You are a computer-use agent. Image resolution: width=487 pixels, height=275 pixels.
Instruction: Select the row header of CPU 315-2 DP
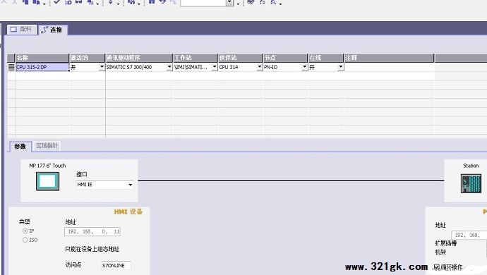(11, 67)
